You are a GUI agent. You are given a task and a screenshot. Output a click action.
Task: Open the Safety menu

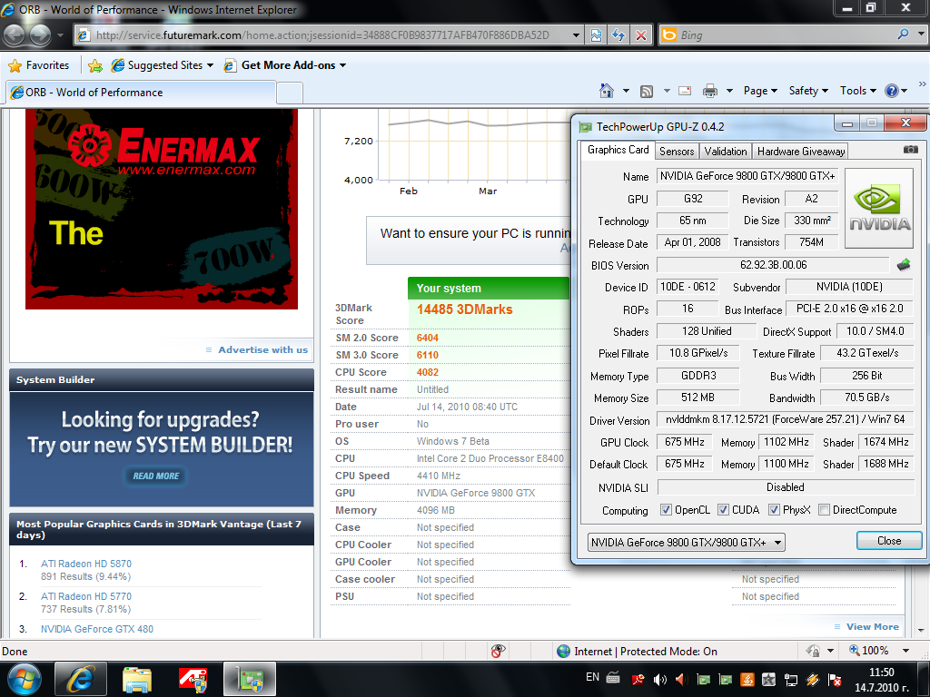point(808,91)
